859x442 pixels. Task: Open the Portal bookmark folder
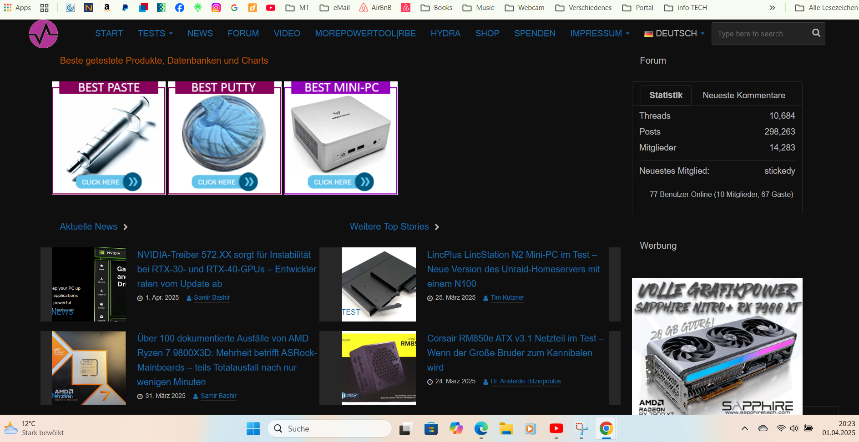pyautogui.click(x=638, y=7)
